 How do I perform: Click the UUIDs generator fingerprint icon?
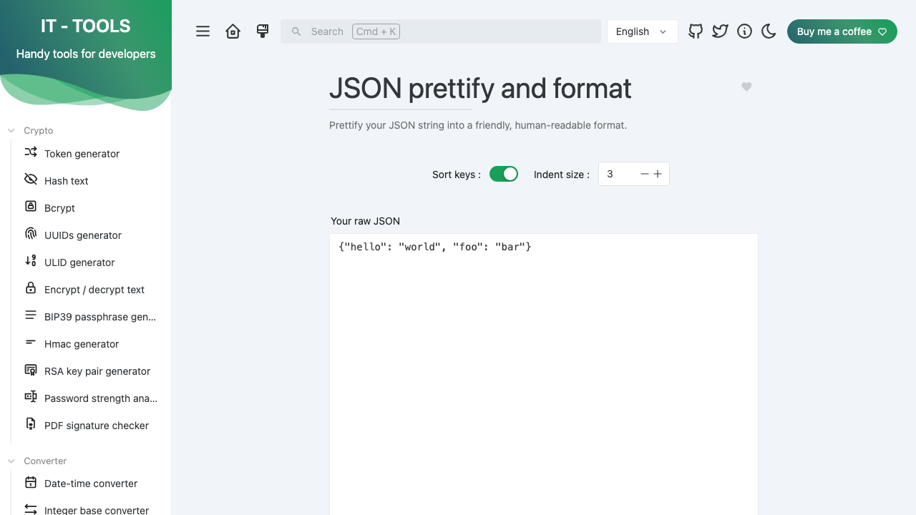click(x=31, y=234)
